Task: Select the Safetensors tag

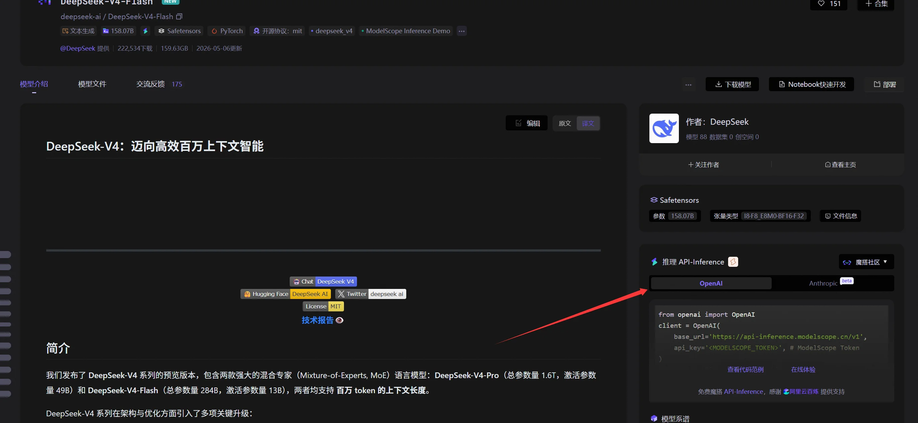Action: pos(179,31)
